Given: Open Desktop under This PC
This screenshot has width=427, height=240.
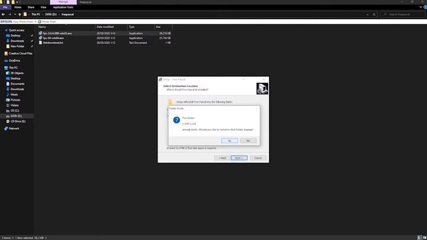Looking at the screenshot, I should pos(15,79).
